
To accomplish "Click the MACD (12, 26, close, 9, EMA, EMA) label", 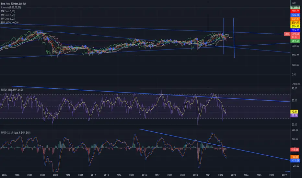I will (x=16, y=133).
